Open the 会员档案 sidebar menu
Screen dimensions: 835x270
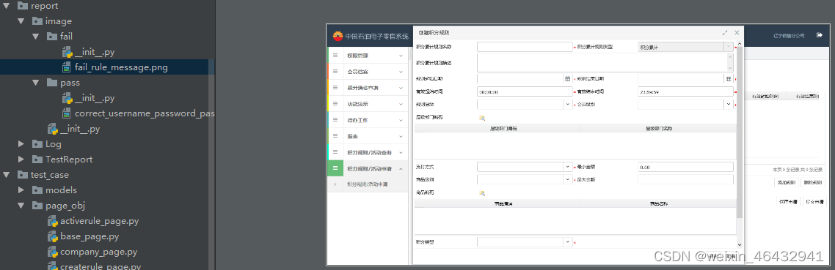click(x=368, y=71)
